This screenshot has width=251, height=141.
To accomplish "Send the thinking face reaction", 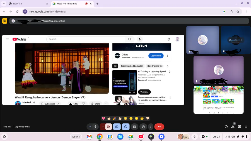I will pos(142,118).
